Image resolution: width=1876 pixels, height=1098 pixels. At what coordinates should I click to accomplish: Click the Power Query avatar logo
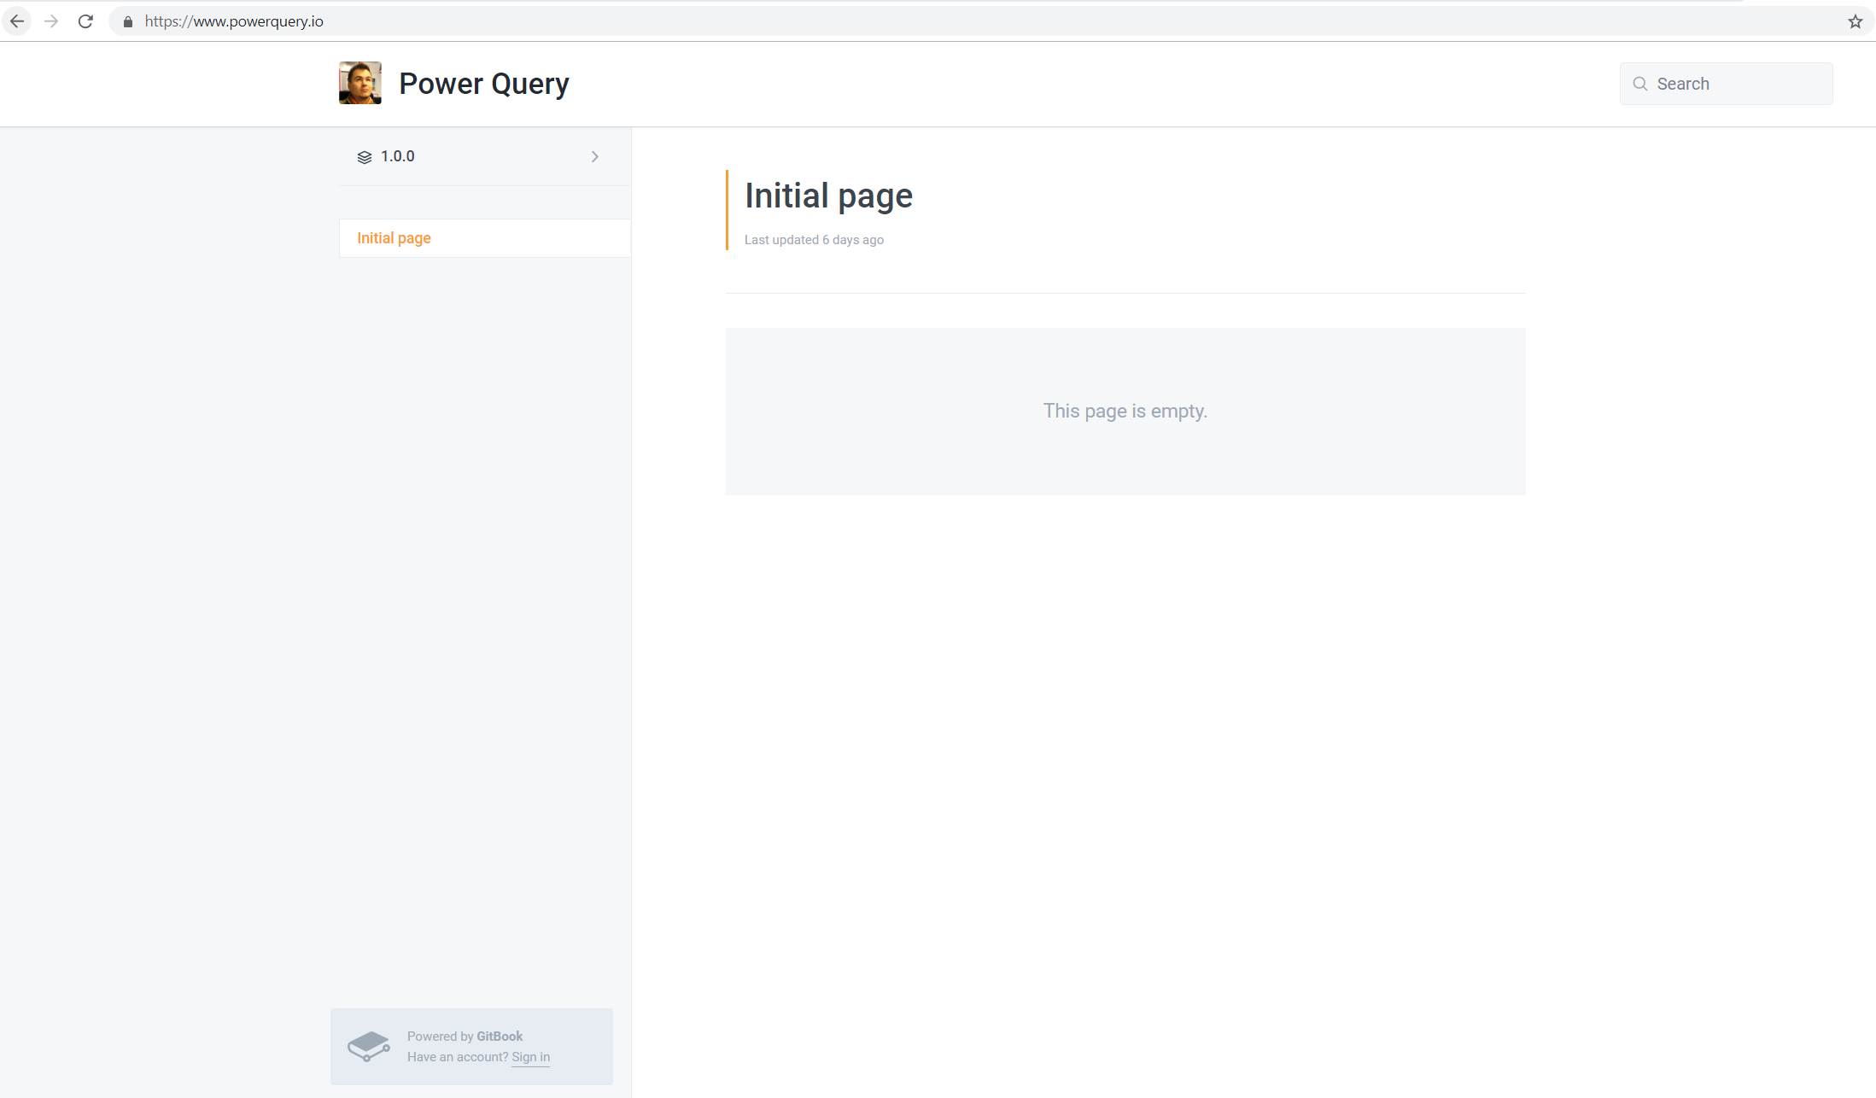pyautogui.click(x=359, y=83)
